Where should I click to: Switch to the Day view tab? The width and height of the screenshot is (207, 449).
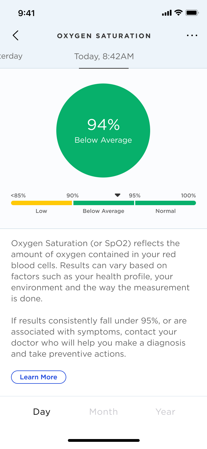point(42,412)
